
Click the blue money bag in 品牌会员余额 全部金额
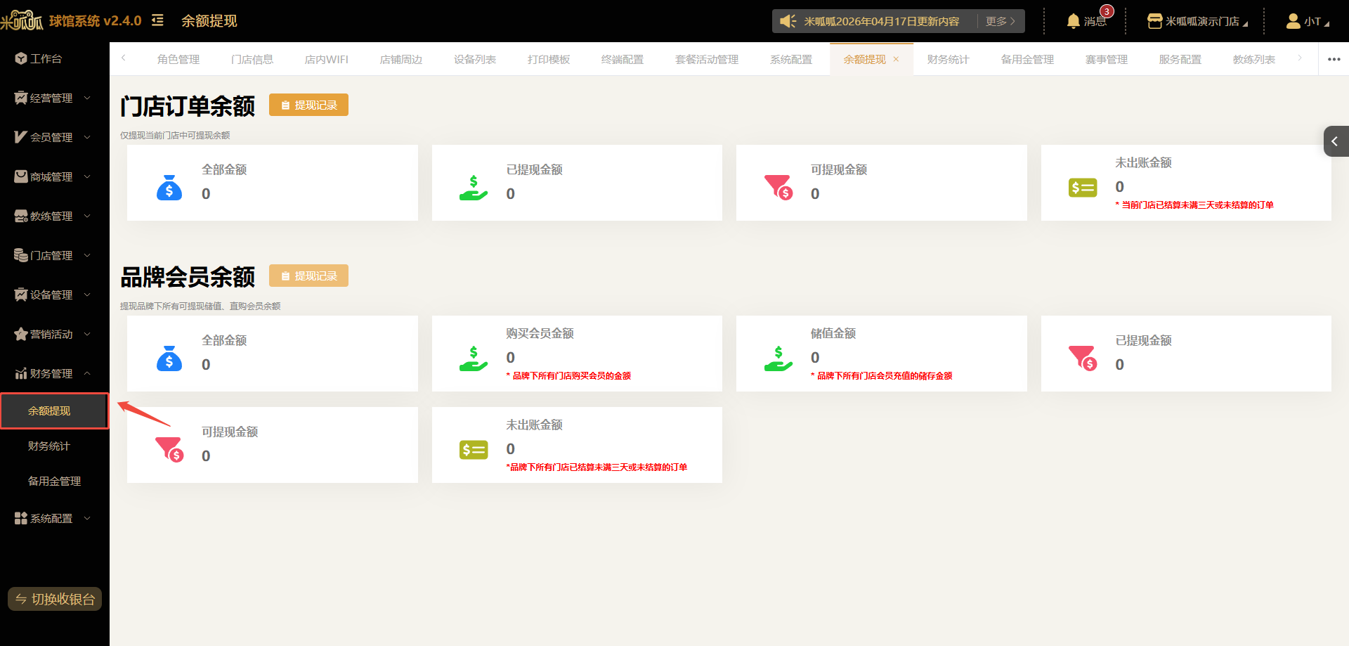click(x=169, y=358)
